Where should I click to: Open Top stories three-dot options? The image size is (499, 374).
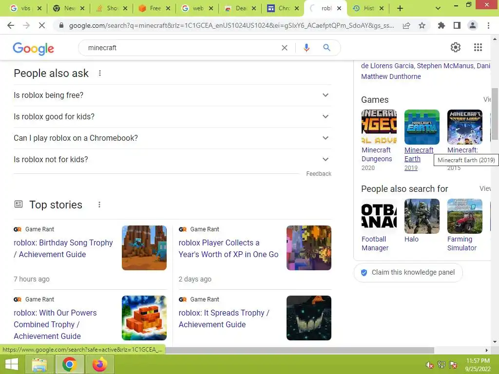[99, 205]
